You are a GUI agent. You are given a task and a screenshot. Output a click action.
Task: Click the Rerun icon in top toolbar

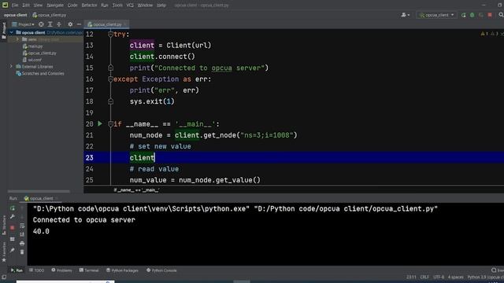coord(463,15)
